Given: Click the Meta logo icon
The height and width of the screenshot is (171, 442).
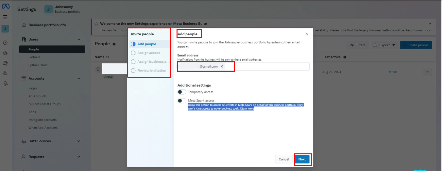Looking at the screenshot, I should click(x=6, y=6).
